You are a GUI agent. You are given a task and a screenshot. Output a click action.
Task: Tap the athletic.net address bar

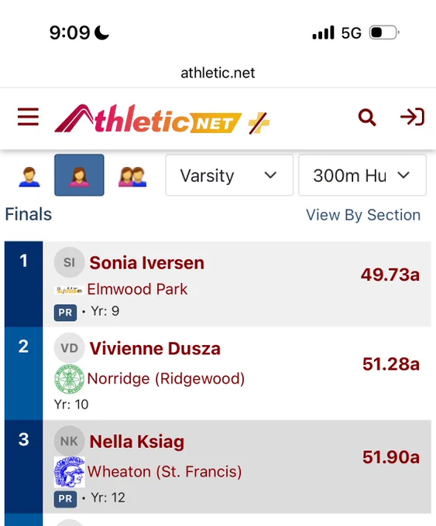(x=218, y=73)
